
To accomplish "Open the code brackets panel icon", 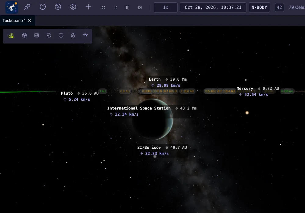I will coord(49,35).
